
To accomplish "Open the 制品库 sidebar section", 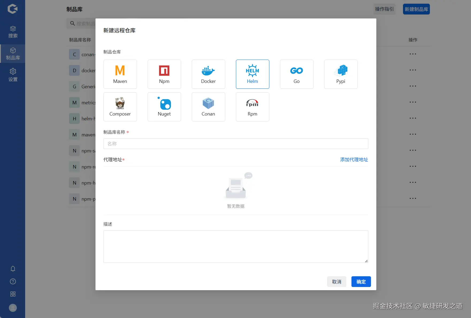I will pos(13,53).
